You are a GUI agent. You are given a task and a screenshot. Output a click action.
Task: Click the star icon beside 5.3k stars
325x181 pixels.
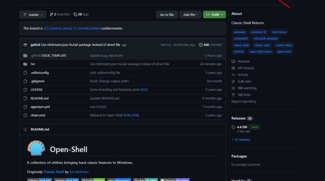pyautogui.click(x=233, y=81)
